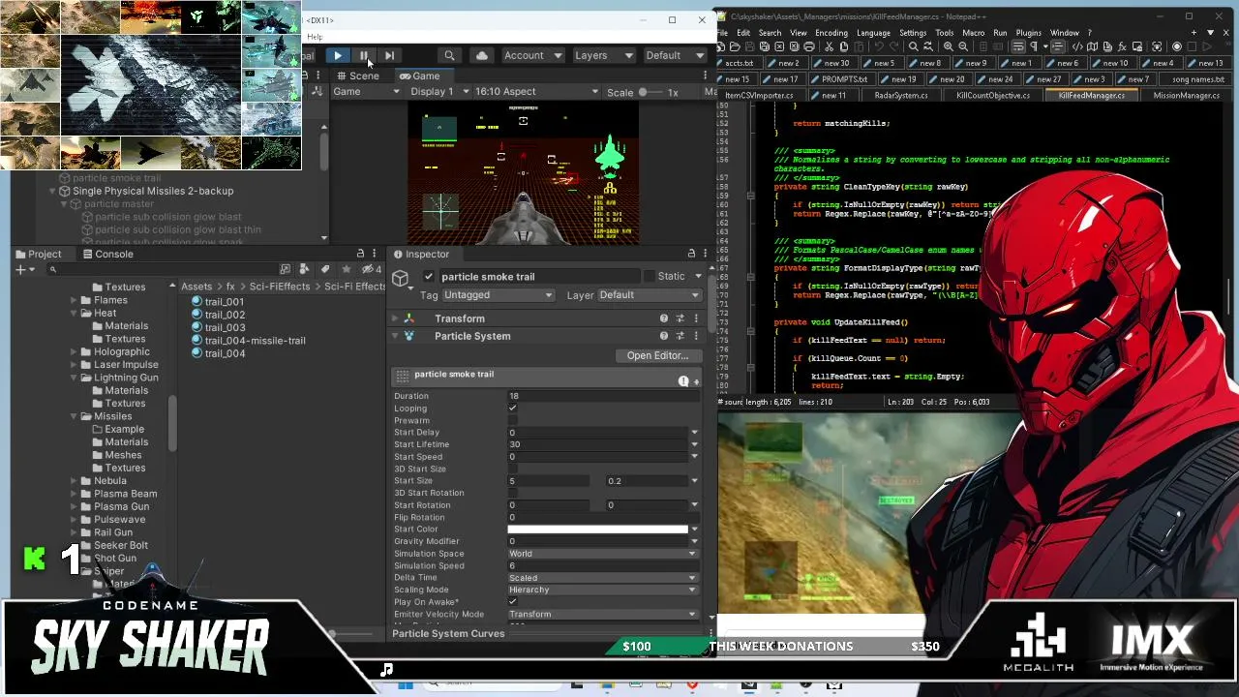
Task: Toggle the Prewarm checkbox
Action: click(x=512, y=420)
